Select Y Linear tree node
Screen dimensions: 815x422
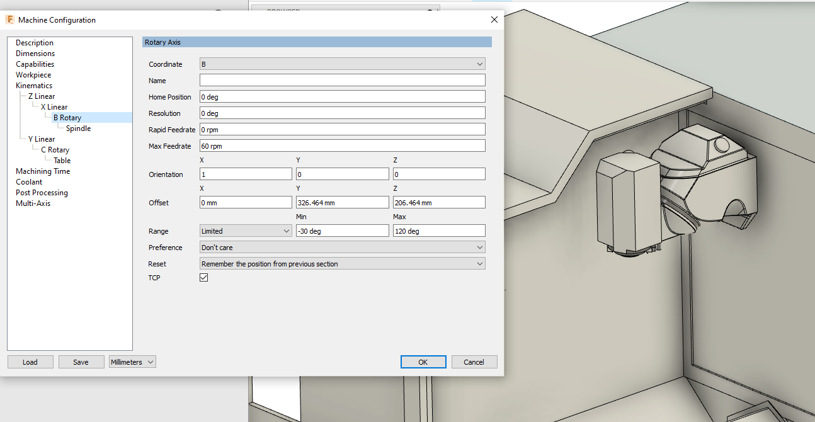42,139
